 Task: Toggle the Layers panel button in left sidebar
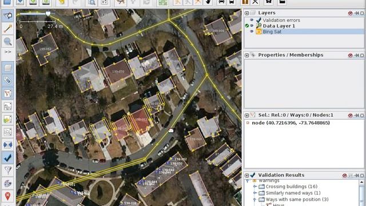click(x=7, y=68)
